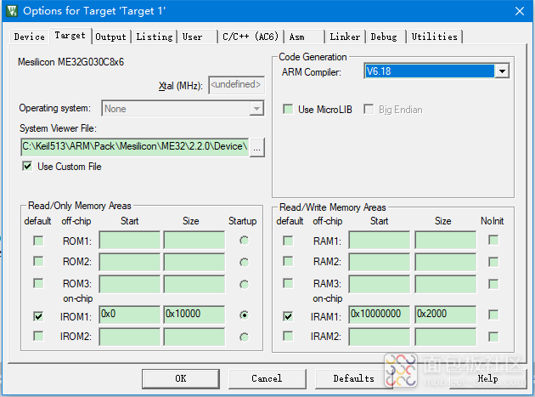Switch to the C/C++ (AC6) tab
The width and height of the screenshot is (535, 397).
point(251,37)
